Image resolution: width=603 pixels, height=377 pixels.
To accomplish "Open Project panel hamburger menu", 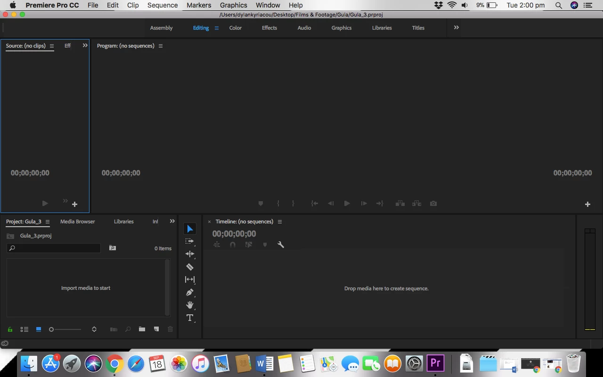I will point(48,221).
